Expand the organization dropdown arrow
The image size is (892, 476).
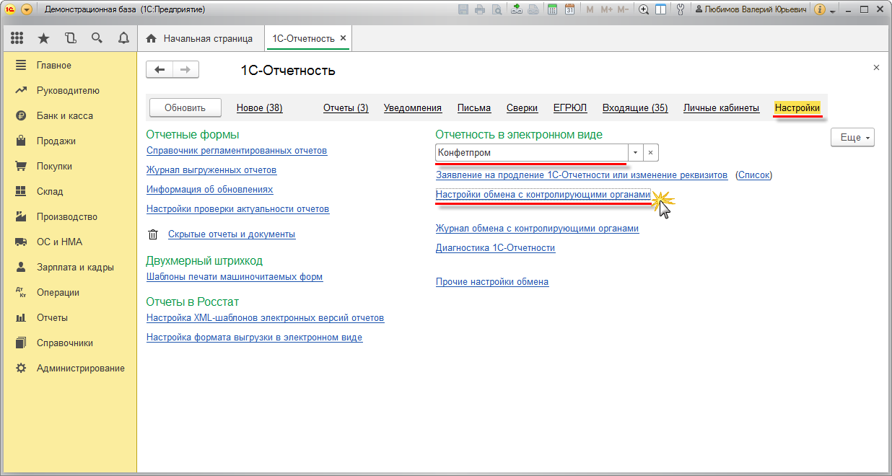click(635, 153)
